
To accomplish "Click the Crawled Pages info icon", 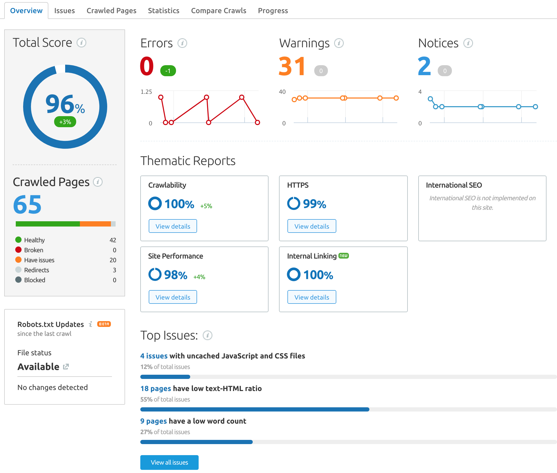I will coord(97,182).
